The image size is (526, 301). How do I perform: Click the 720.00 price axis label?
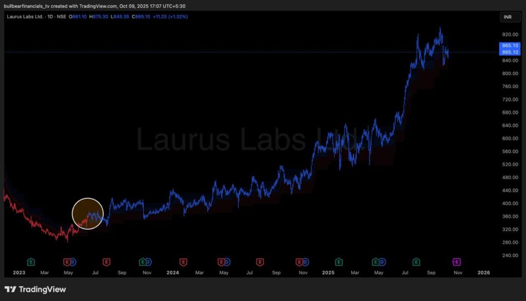[510, 100]
